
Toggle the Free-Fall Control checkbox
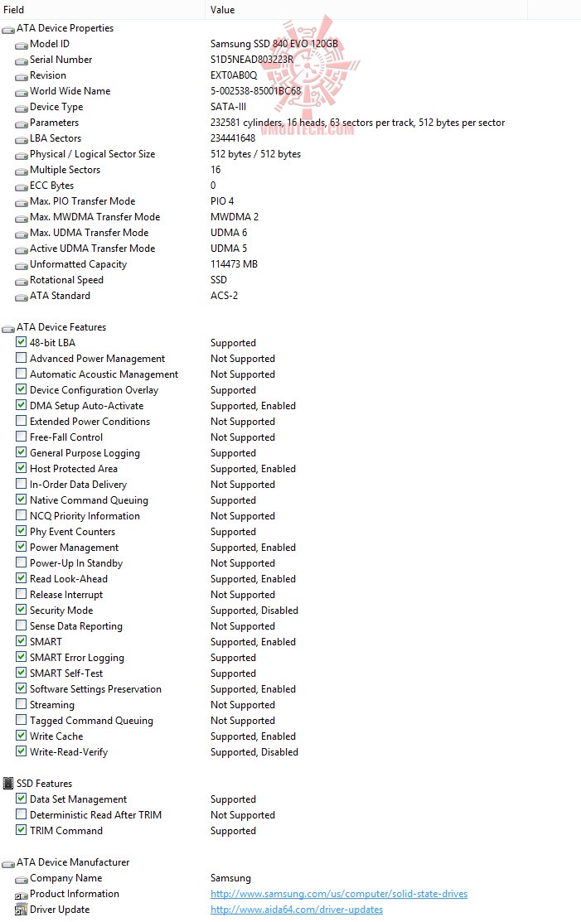(x=22, y=437)
